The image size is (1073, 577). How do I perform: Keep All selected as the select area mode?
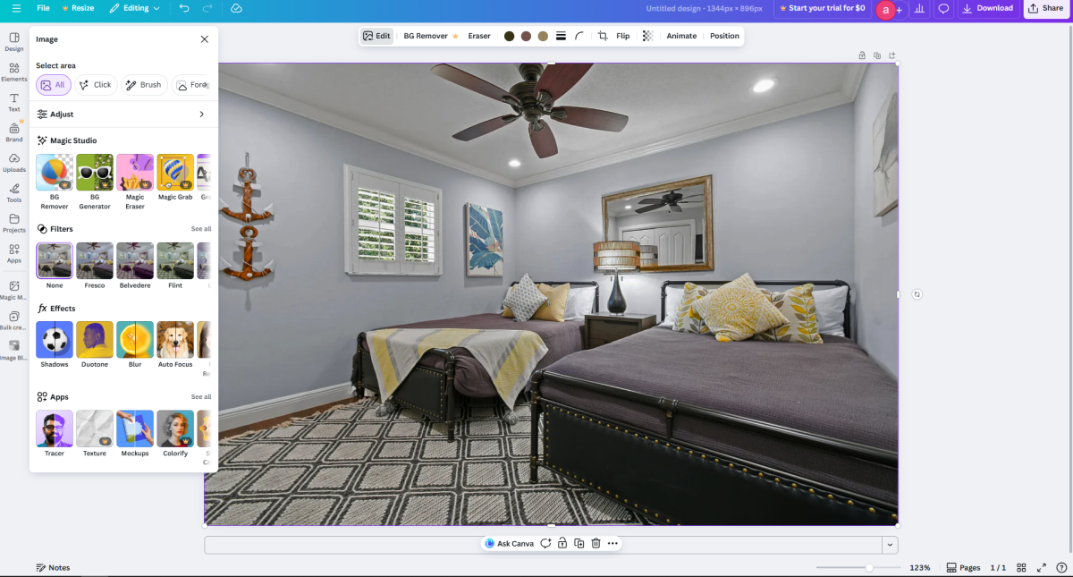pos(53,84)
